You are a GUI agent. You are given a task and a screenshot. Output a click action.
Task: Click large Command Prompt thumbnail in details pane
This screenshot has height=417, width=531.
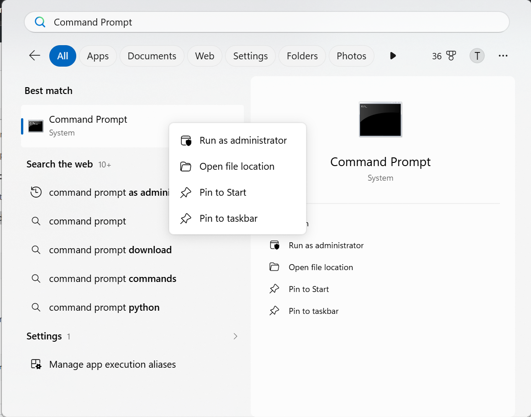coord(380,120)
